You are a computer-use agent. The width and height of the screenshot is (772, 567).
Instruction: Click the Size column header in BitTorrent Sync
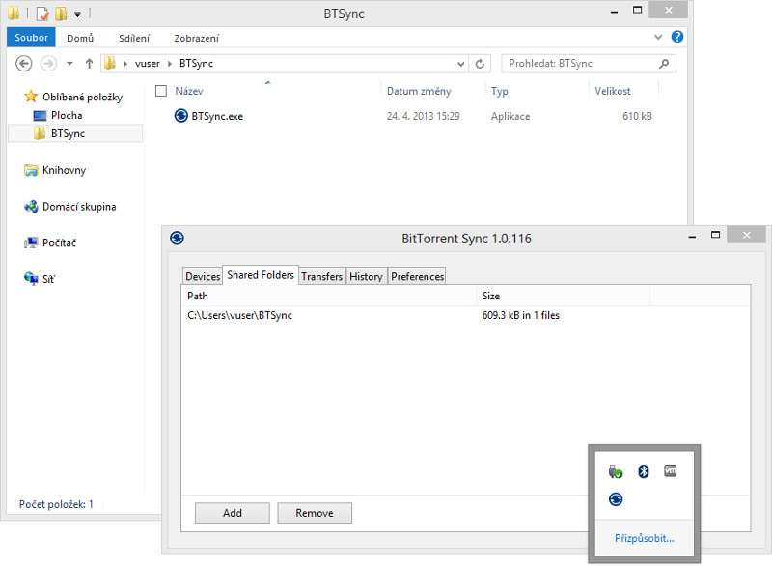[x=564, y=296]
